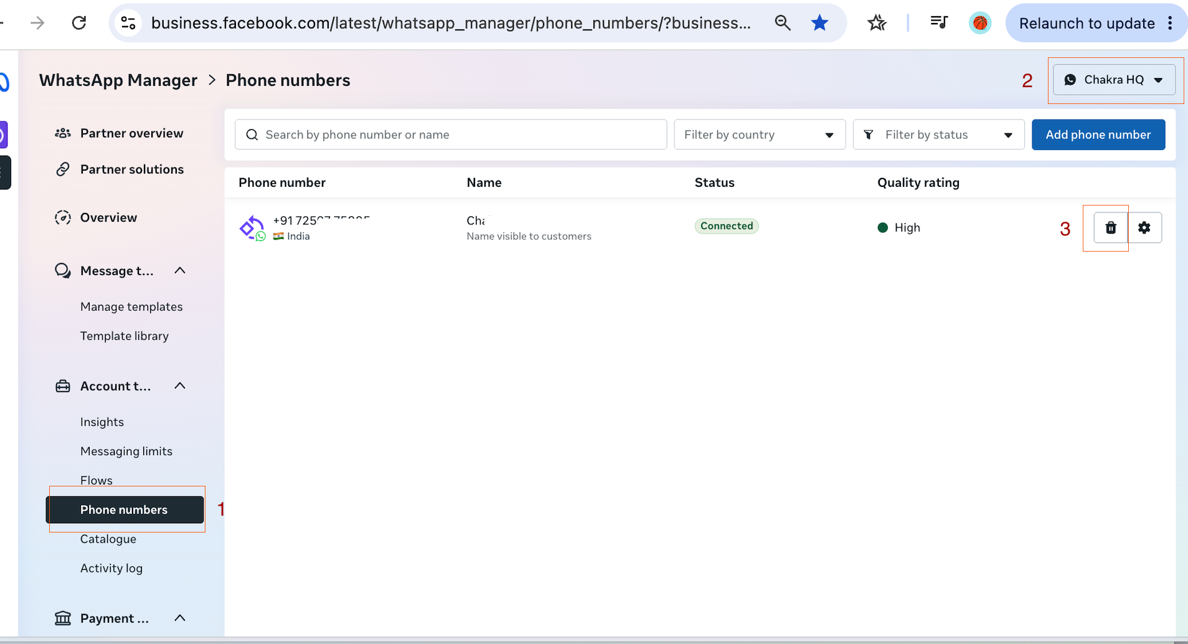Focus the search by phone number field

click(451, 135)
